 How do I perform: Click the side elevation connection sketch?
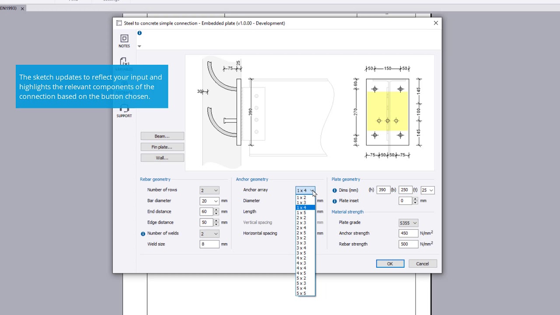[266, 113]
